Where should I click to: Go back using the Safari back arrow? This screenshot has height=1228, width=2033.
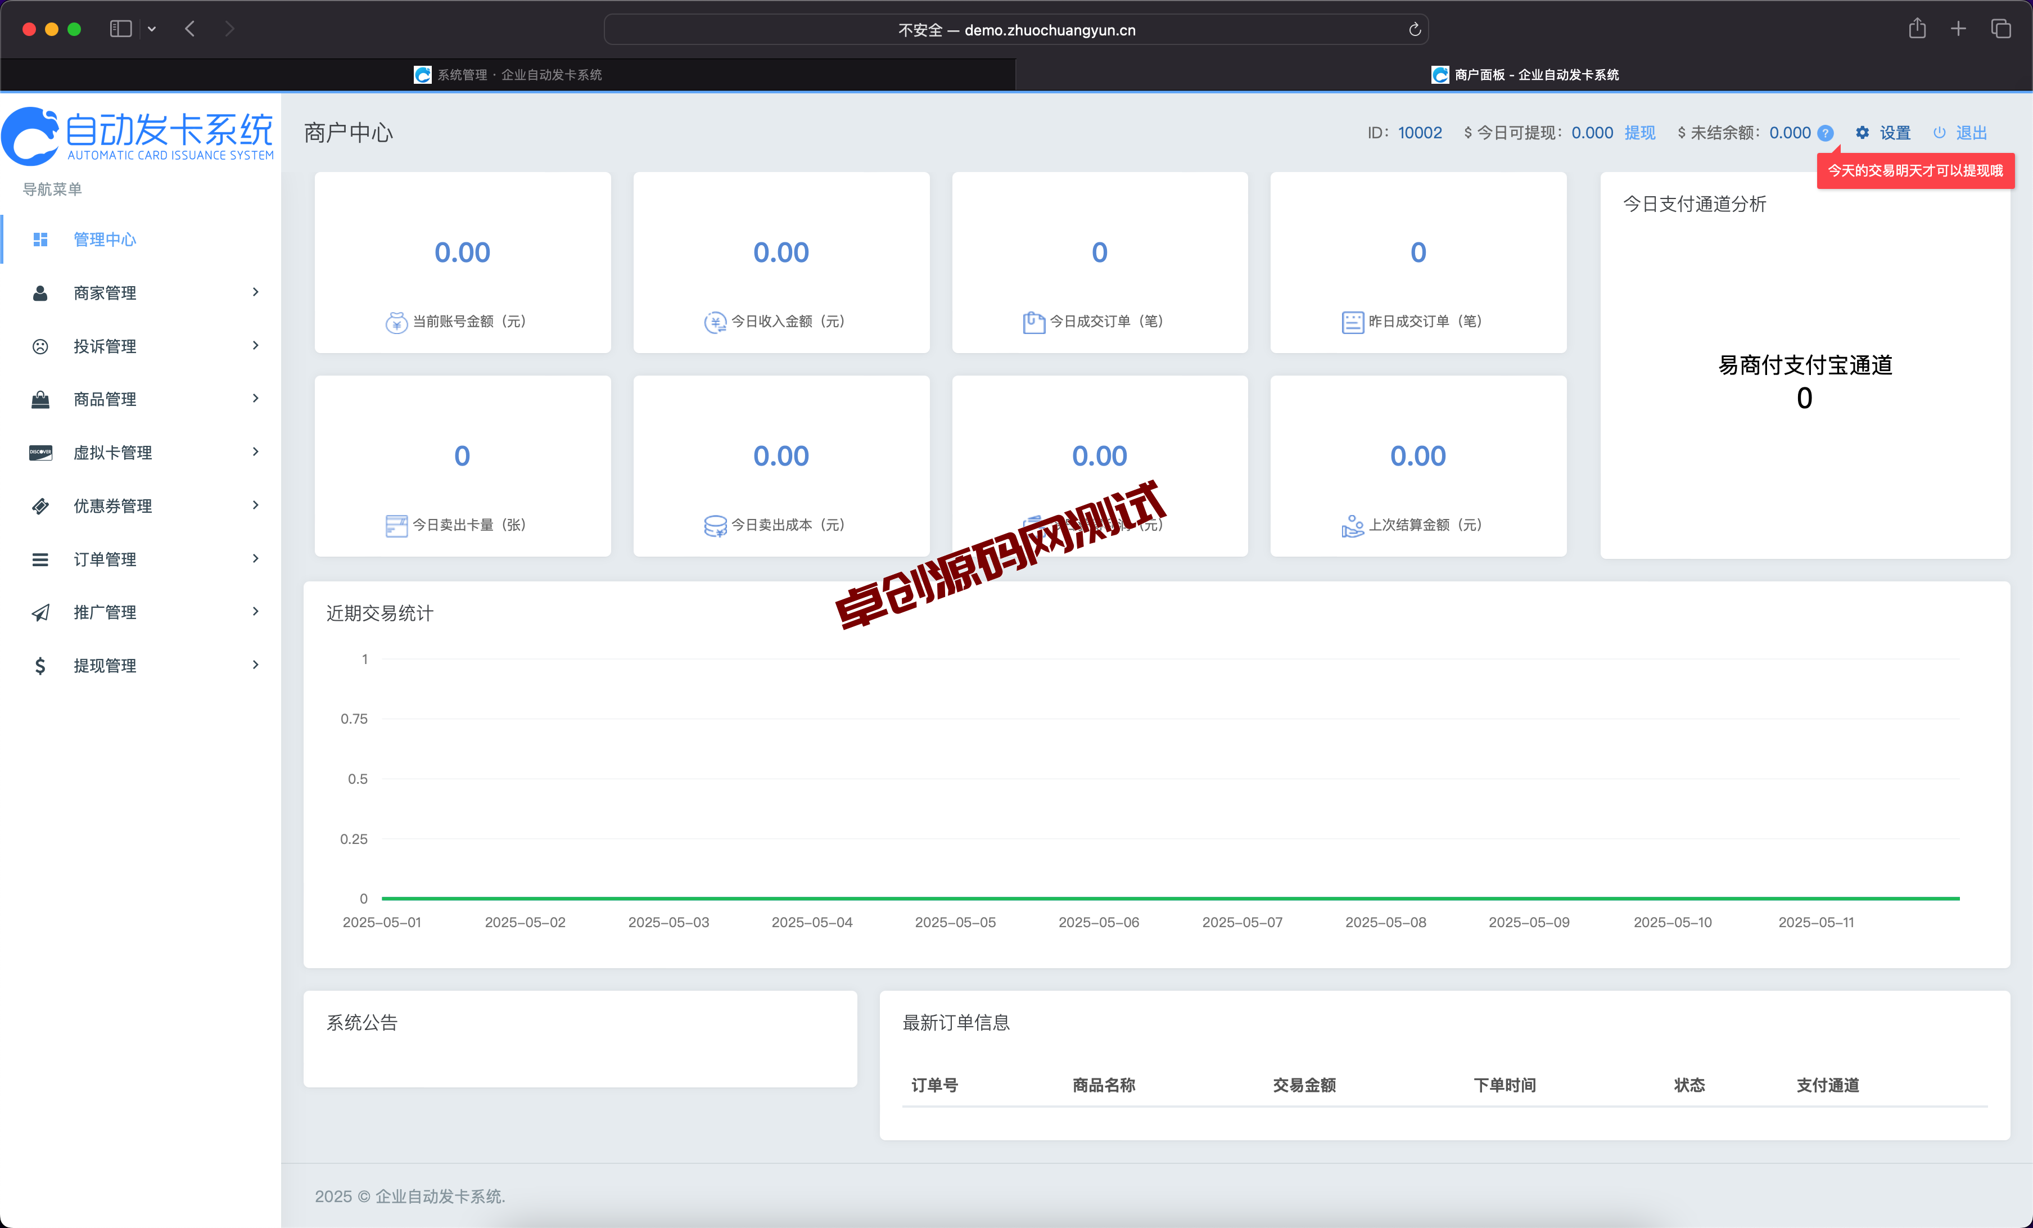point(190,29)
